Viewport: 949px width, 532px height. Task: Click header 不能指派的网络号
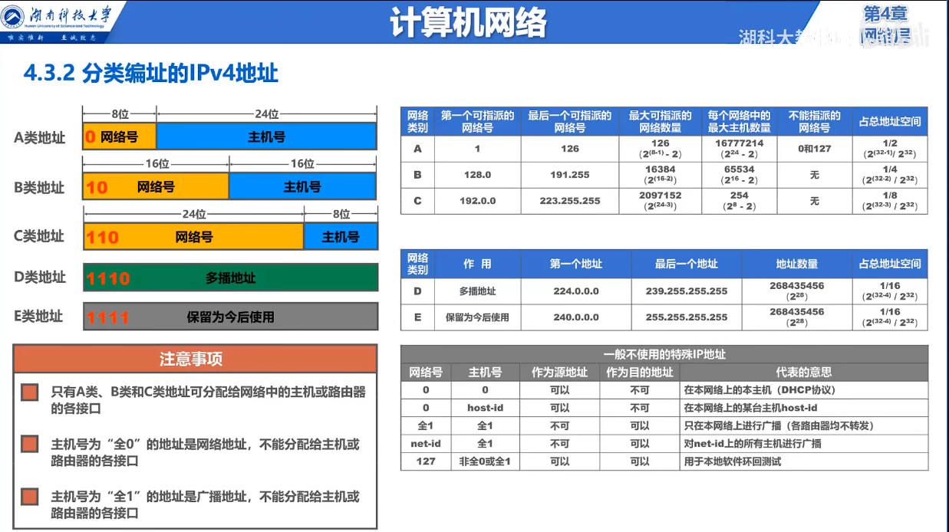coord(814,121)
